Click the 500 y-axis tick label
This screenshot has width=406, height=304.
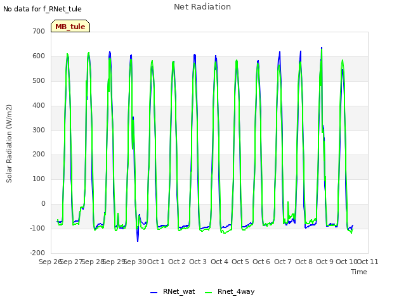point(39,80)
